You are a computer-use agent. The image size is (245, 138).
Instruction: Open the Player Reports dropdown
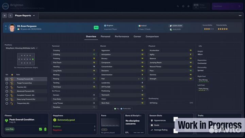(25, 16)
